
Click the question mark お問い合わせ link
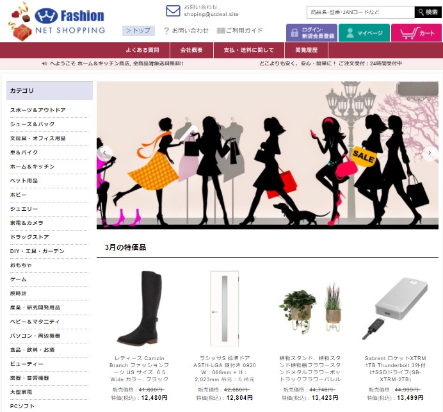(x=186, y=31)
